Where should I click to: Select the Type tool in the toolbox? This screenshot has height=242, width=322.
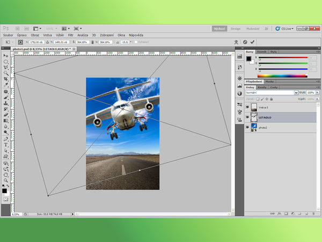point(6,145)
